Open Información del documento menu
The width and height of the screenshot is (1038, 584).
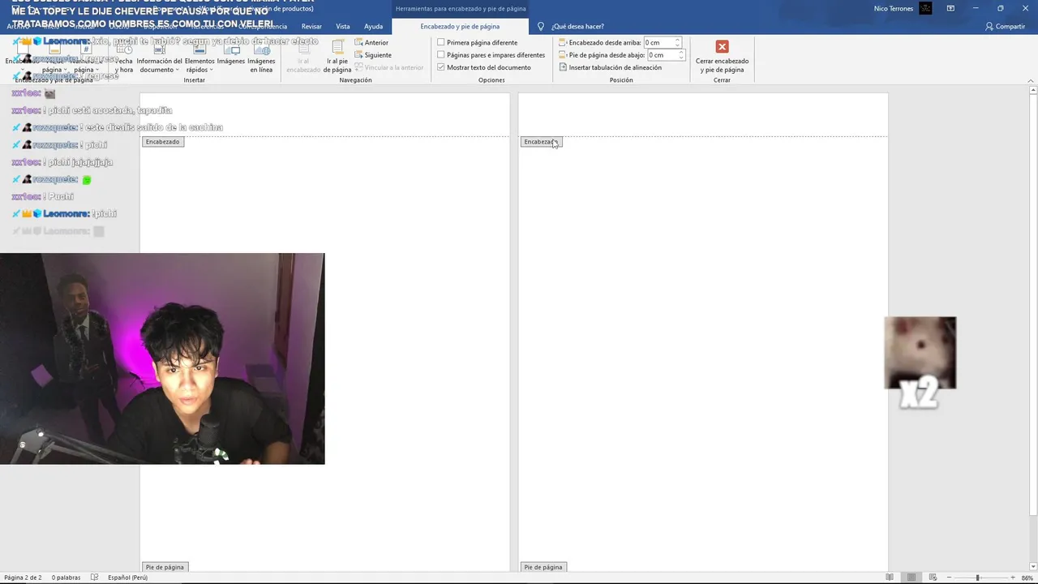point(159,57)
